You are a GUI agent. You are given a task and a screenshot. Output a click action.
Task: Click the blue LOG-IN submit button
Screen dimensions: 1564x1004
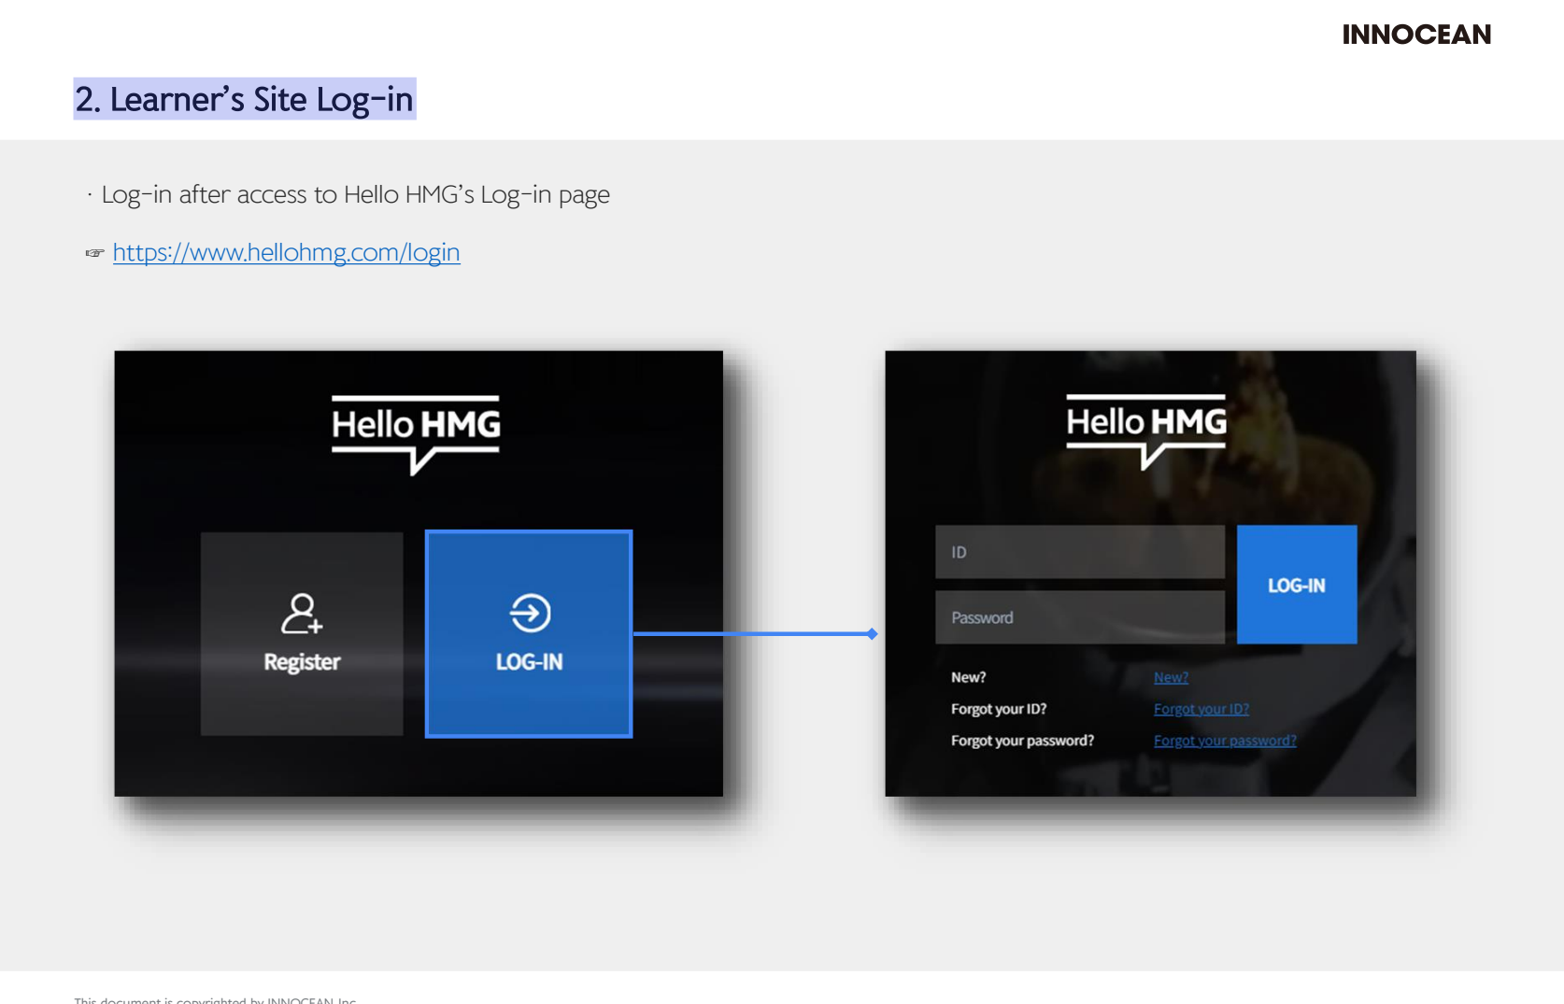click(1297, 585)
